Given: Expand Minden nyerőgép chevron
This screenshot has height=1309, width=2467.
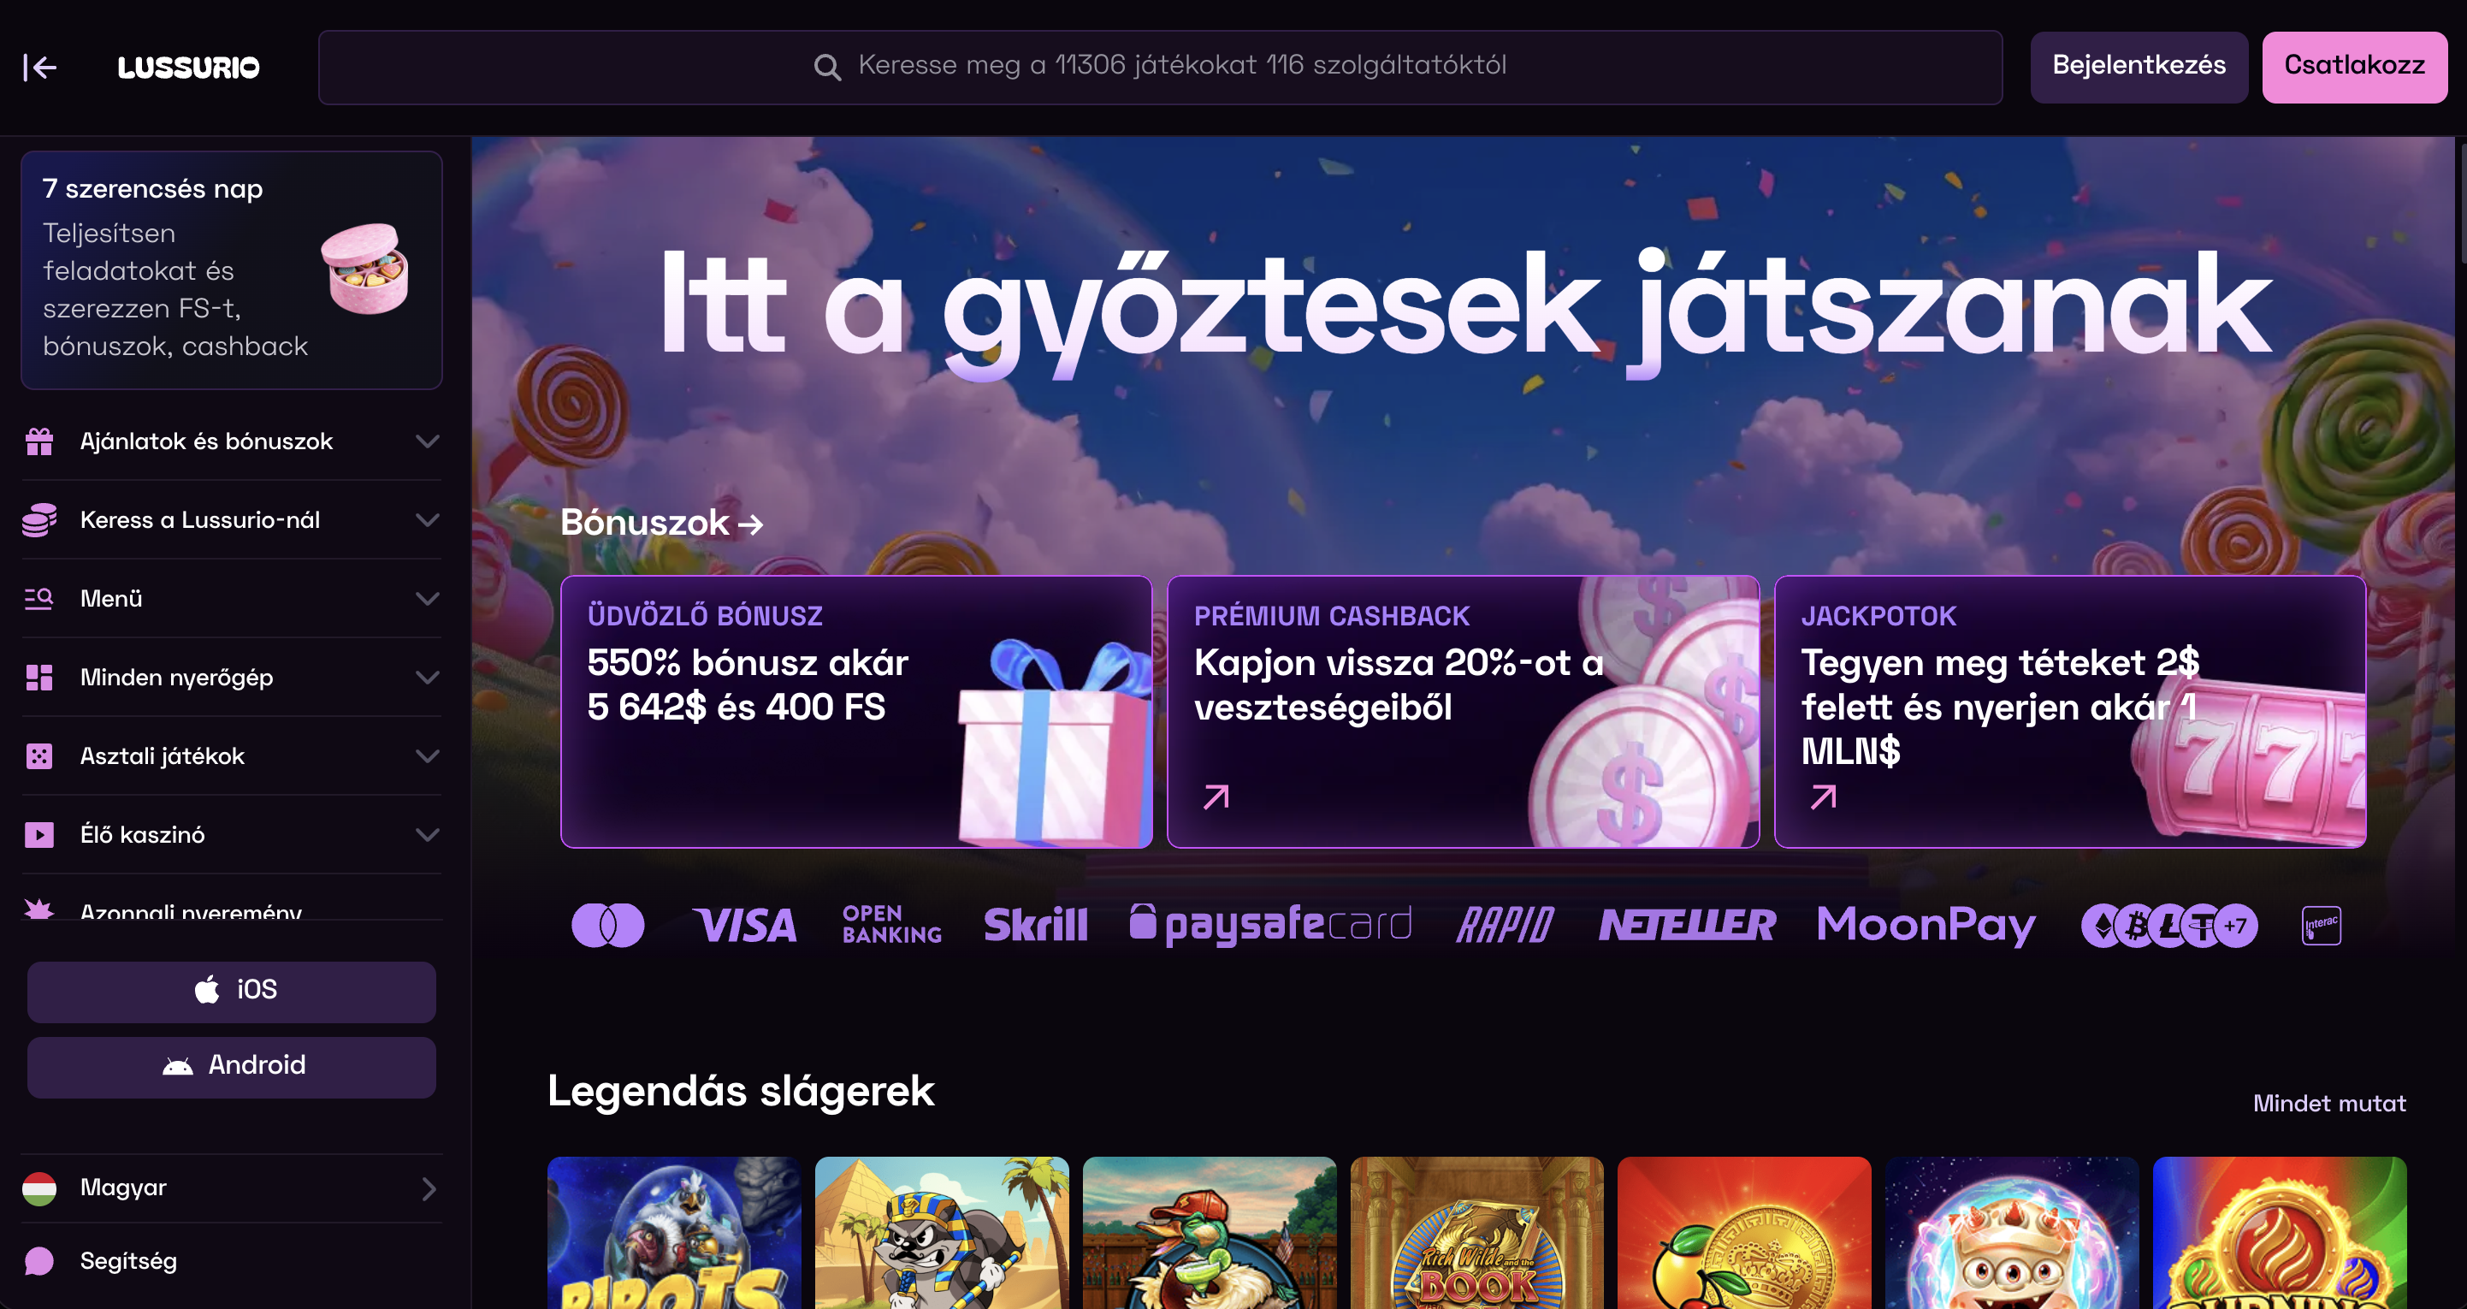Looking at the screenshot, I should pyautogui.click(x=427, y=677).
